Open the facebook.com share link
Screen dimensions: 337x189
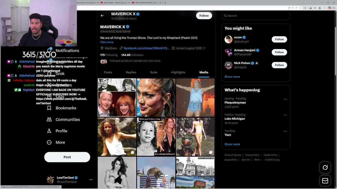click(x=146, y=48)
